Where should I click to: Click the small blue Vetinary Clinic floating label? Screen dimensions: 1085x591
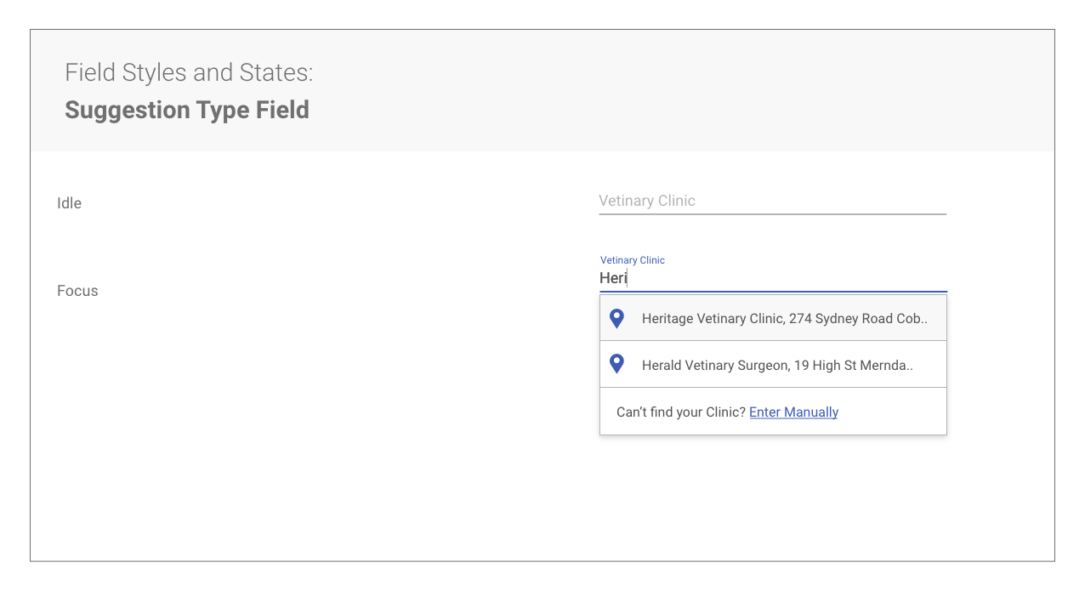tap(633, 260)
